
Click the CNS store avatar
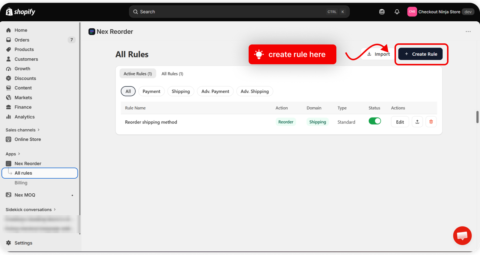(x=412, y=12)
